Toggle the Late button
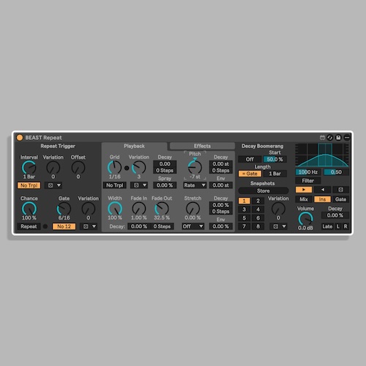 point(327,227)
